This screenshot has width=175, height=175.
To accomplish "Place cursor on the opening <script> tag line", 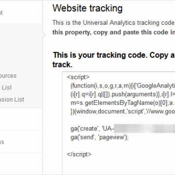I will coord(78,77).
